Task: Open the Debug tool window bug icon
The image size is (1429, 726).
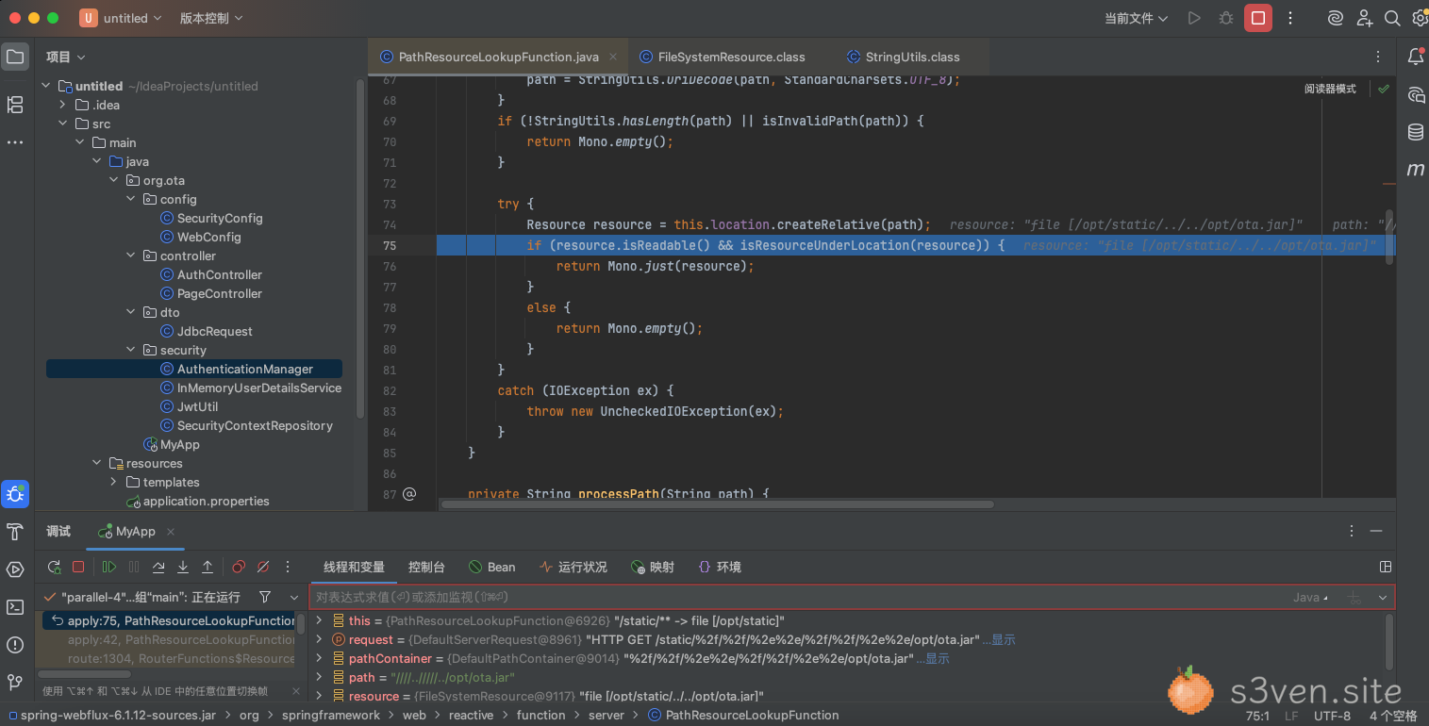Action: click(15, 493)
